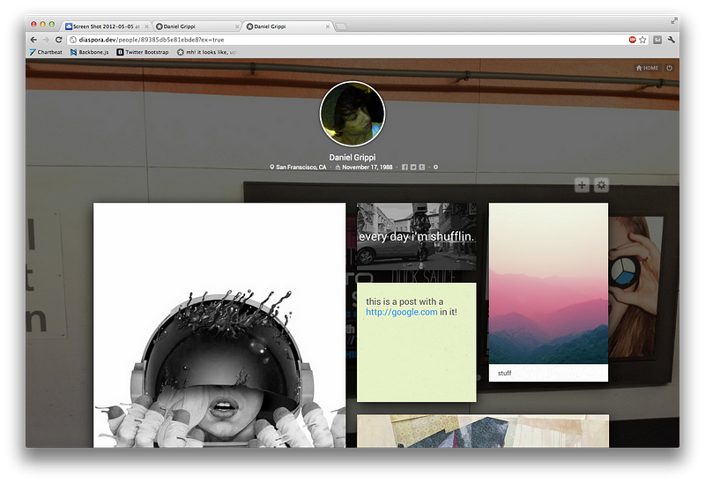Reload the page with the refresh icon
The height and width of the screenshot is (483, 705).
[58, 40]
